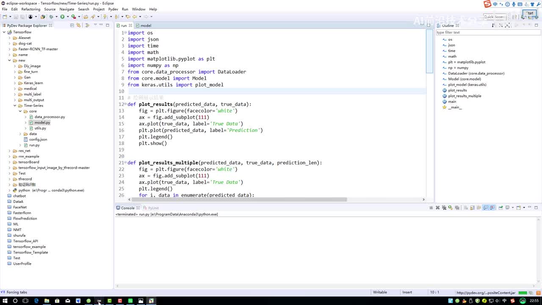Click Windows Start button on taskbar
Screen dimensions: 542x305
(5, 301)
